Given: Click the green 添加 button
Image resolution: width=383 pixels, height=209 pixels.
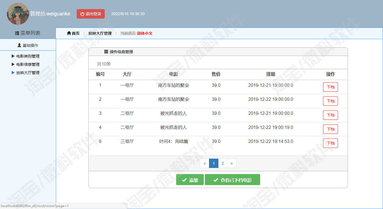Looking at the screenshot, I should pos(190,180).
